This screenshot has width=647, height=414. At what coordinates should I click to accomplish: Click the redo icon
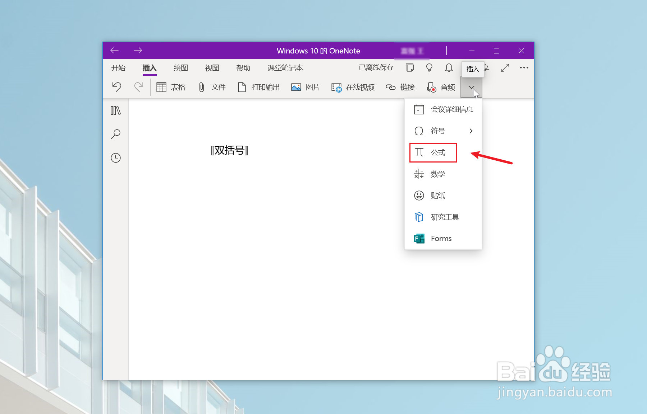click(138, 87)
